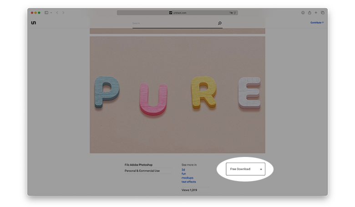Click the File Adobe Photoshop text
The height and width of the screenshot is (207, 355).
tap(138, 165)
